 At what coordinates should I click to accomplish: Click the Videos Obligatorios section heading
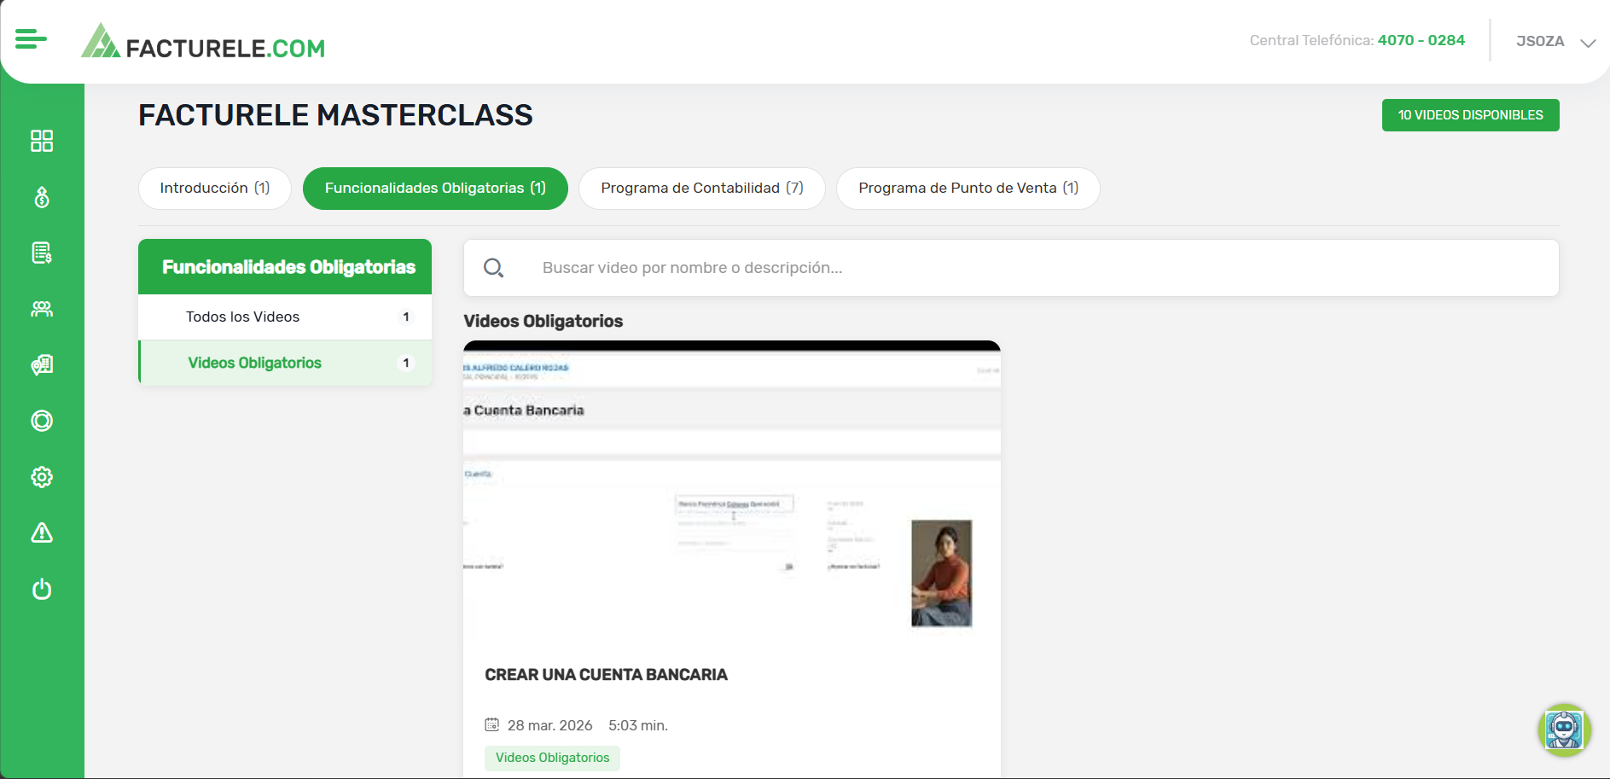point(543,322)
